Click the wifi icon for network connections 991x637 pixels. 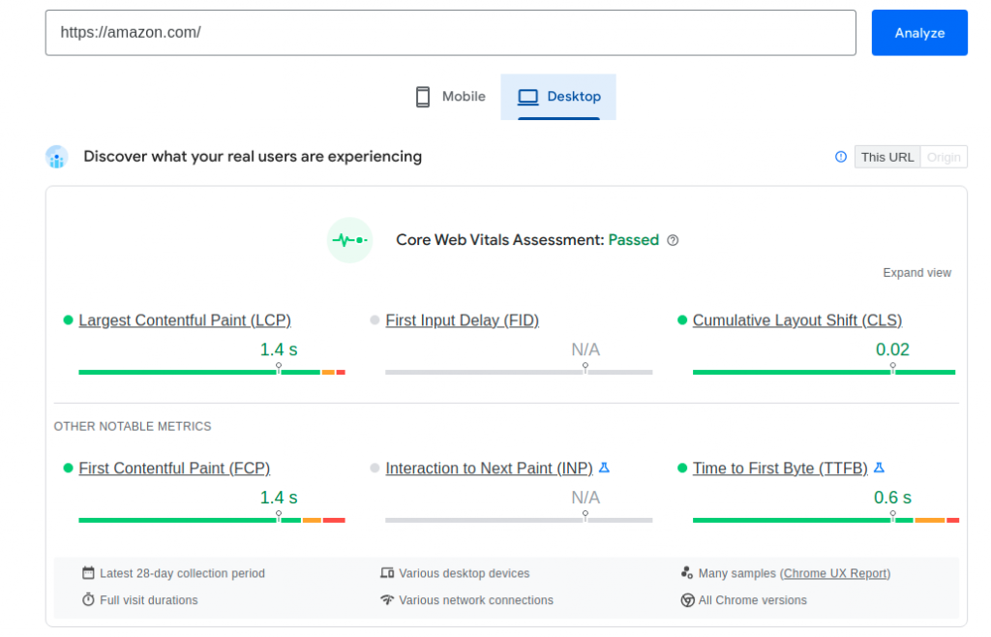pyautogui.click(x=387, y=599)
